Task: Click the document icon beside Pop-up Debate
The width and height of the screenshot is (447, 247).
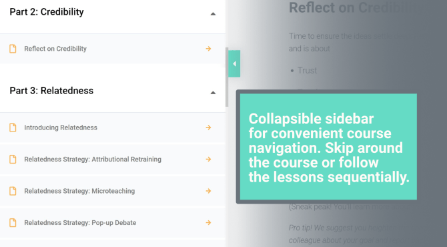Action: [x=13, y=222]
